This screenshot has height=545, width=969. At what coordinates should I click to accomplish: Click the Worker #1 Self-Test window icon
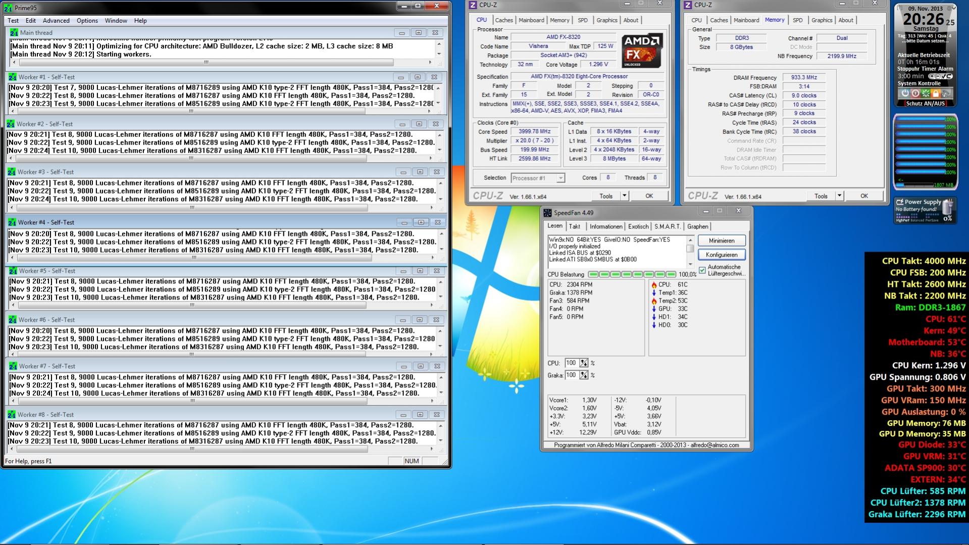(x=12, y=77)
